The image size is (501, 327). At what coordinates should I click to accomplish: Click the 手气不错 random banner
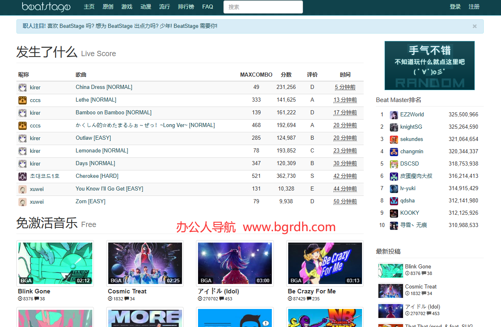429,66
